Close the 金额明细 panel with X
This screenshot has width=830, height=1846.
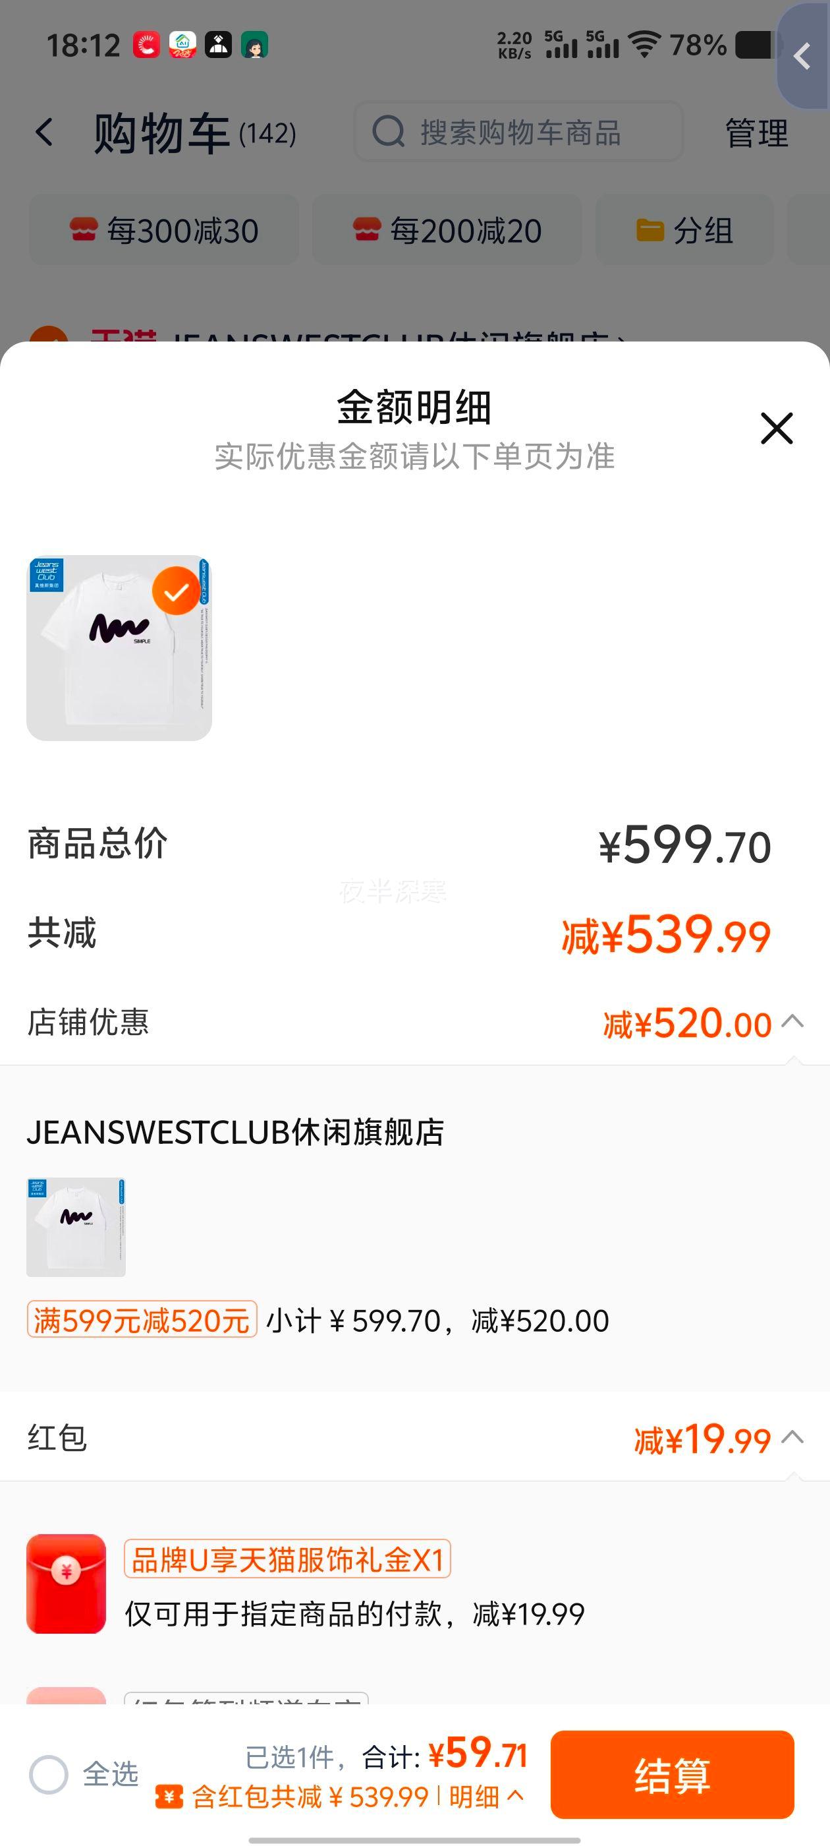tap(776, 428)
